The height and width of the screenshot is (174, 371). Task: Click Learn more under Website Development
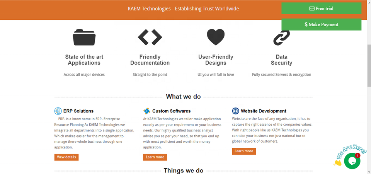(x=244, y=151)
